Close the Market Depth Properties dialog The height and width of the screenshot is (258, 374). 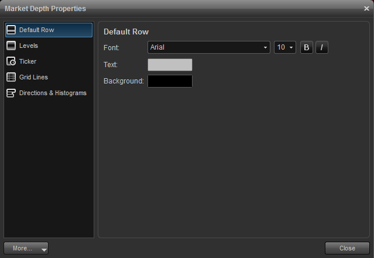coord(366,9)
